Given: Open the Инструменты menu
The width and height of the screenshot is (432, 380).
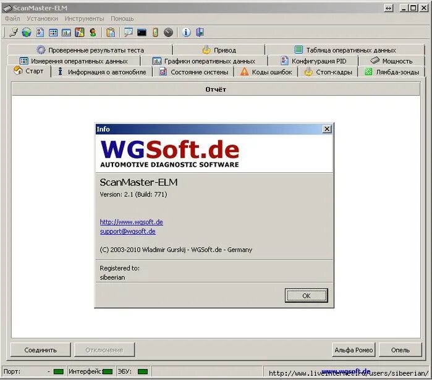Looking at the screenshot, I should [x=84, y=19].
